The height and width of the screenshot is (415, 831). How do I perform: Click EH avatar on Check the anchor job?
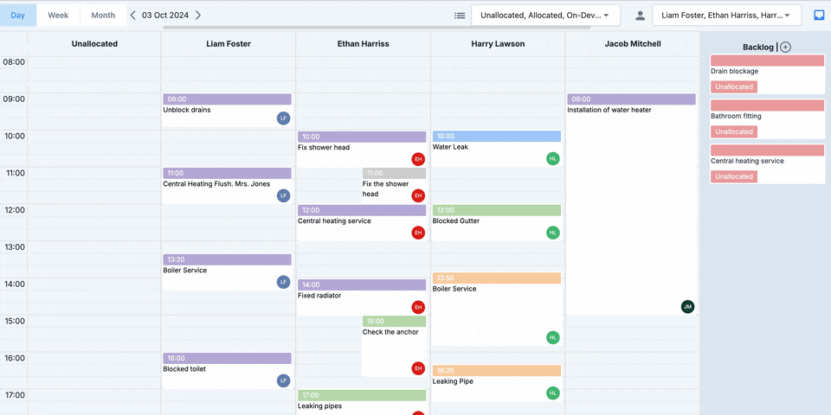coord(418,368)
